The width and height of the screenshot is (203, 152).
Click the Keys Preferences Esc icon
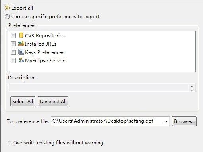click(x=21, y=52)
